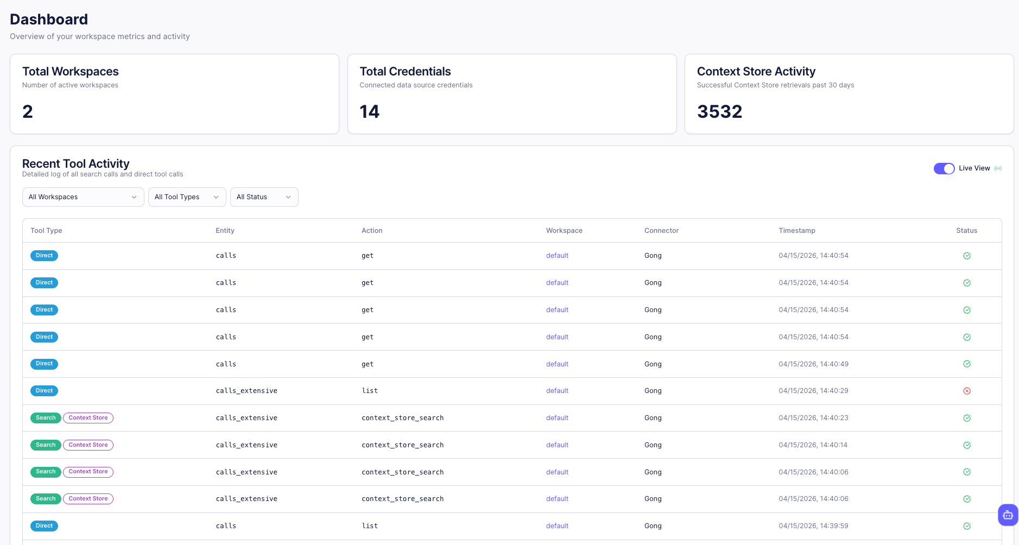Click the Search badge at 14:40:14
The height and width of the screenshot is (545, 1019).
click(x=46, y=445)
